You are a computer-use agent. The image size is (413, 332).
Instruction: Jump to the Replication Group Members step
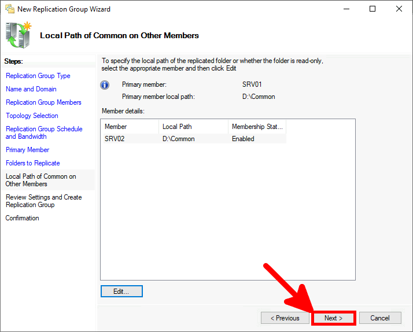click(43, 102)
